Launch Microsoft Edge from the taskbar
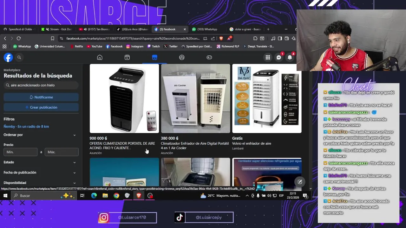The image size is (406, 228). (x=94, y=196)
